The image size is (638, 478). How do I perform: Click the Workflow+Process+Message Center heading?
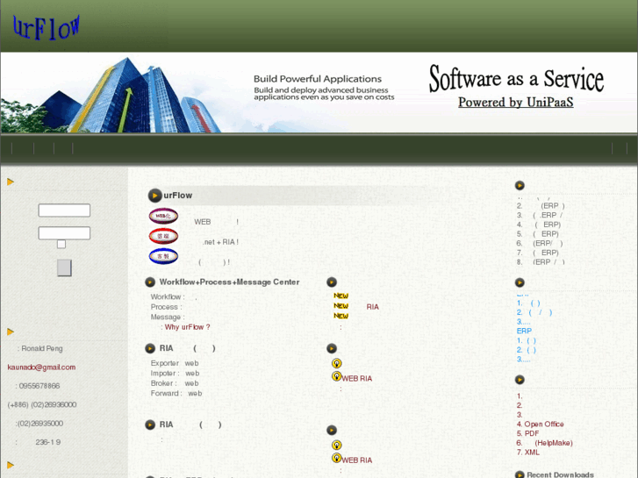coord(229,282)
